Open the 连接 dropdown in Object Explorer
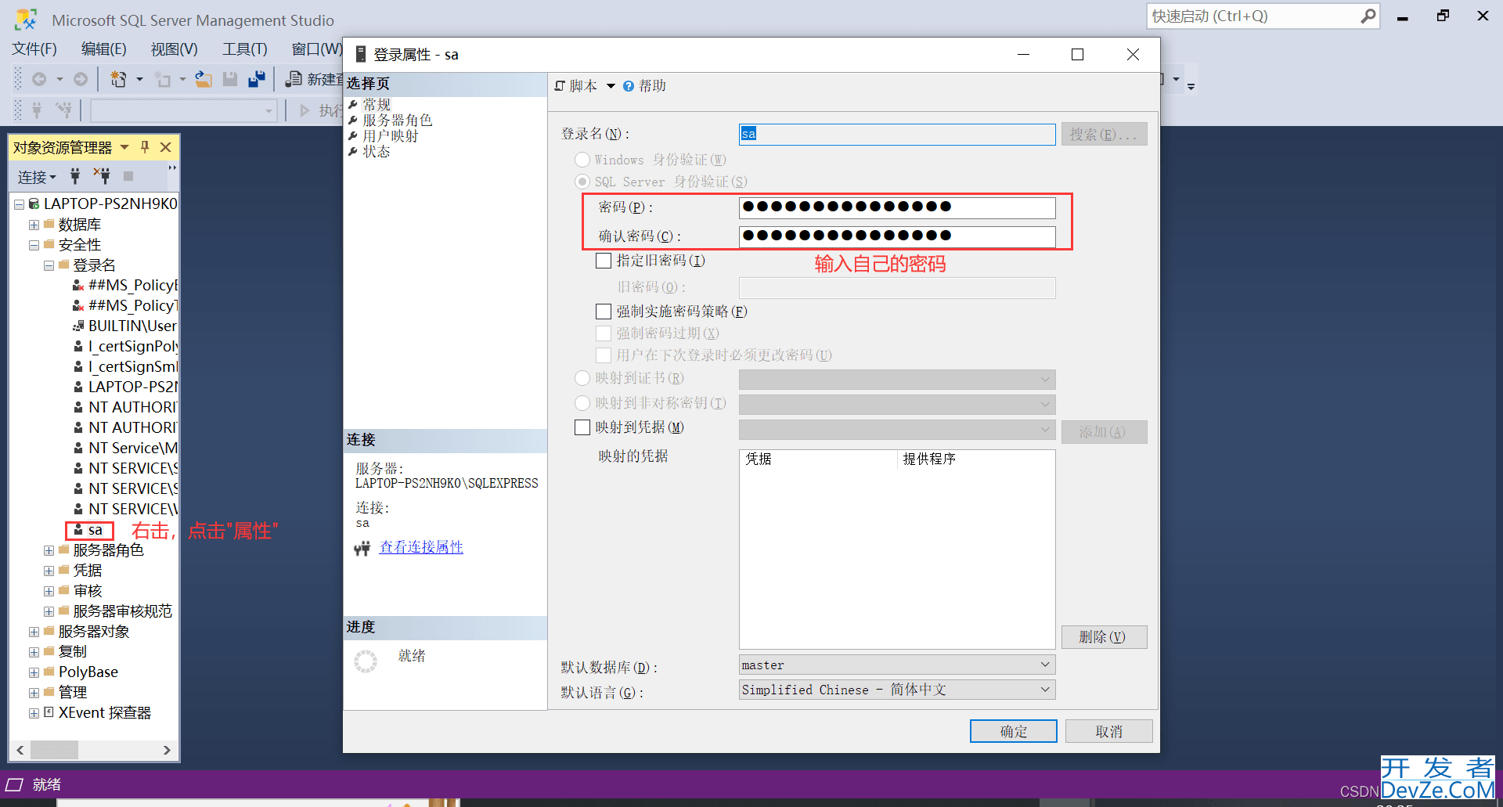This screenshot has height=807, width=1503. (x=38, y=178)
